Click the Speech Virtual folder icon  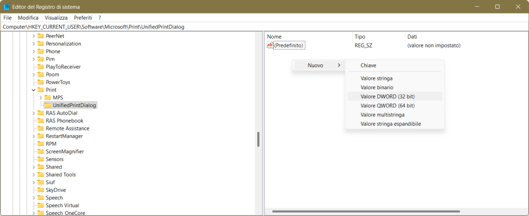point(41,205)
